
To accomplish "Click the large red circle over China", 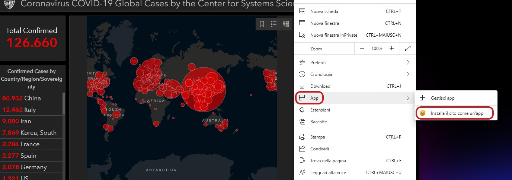I will tap(204, 89).
